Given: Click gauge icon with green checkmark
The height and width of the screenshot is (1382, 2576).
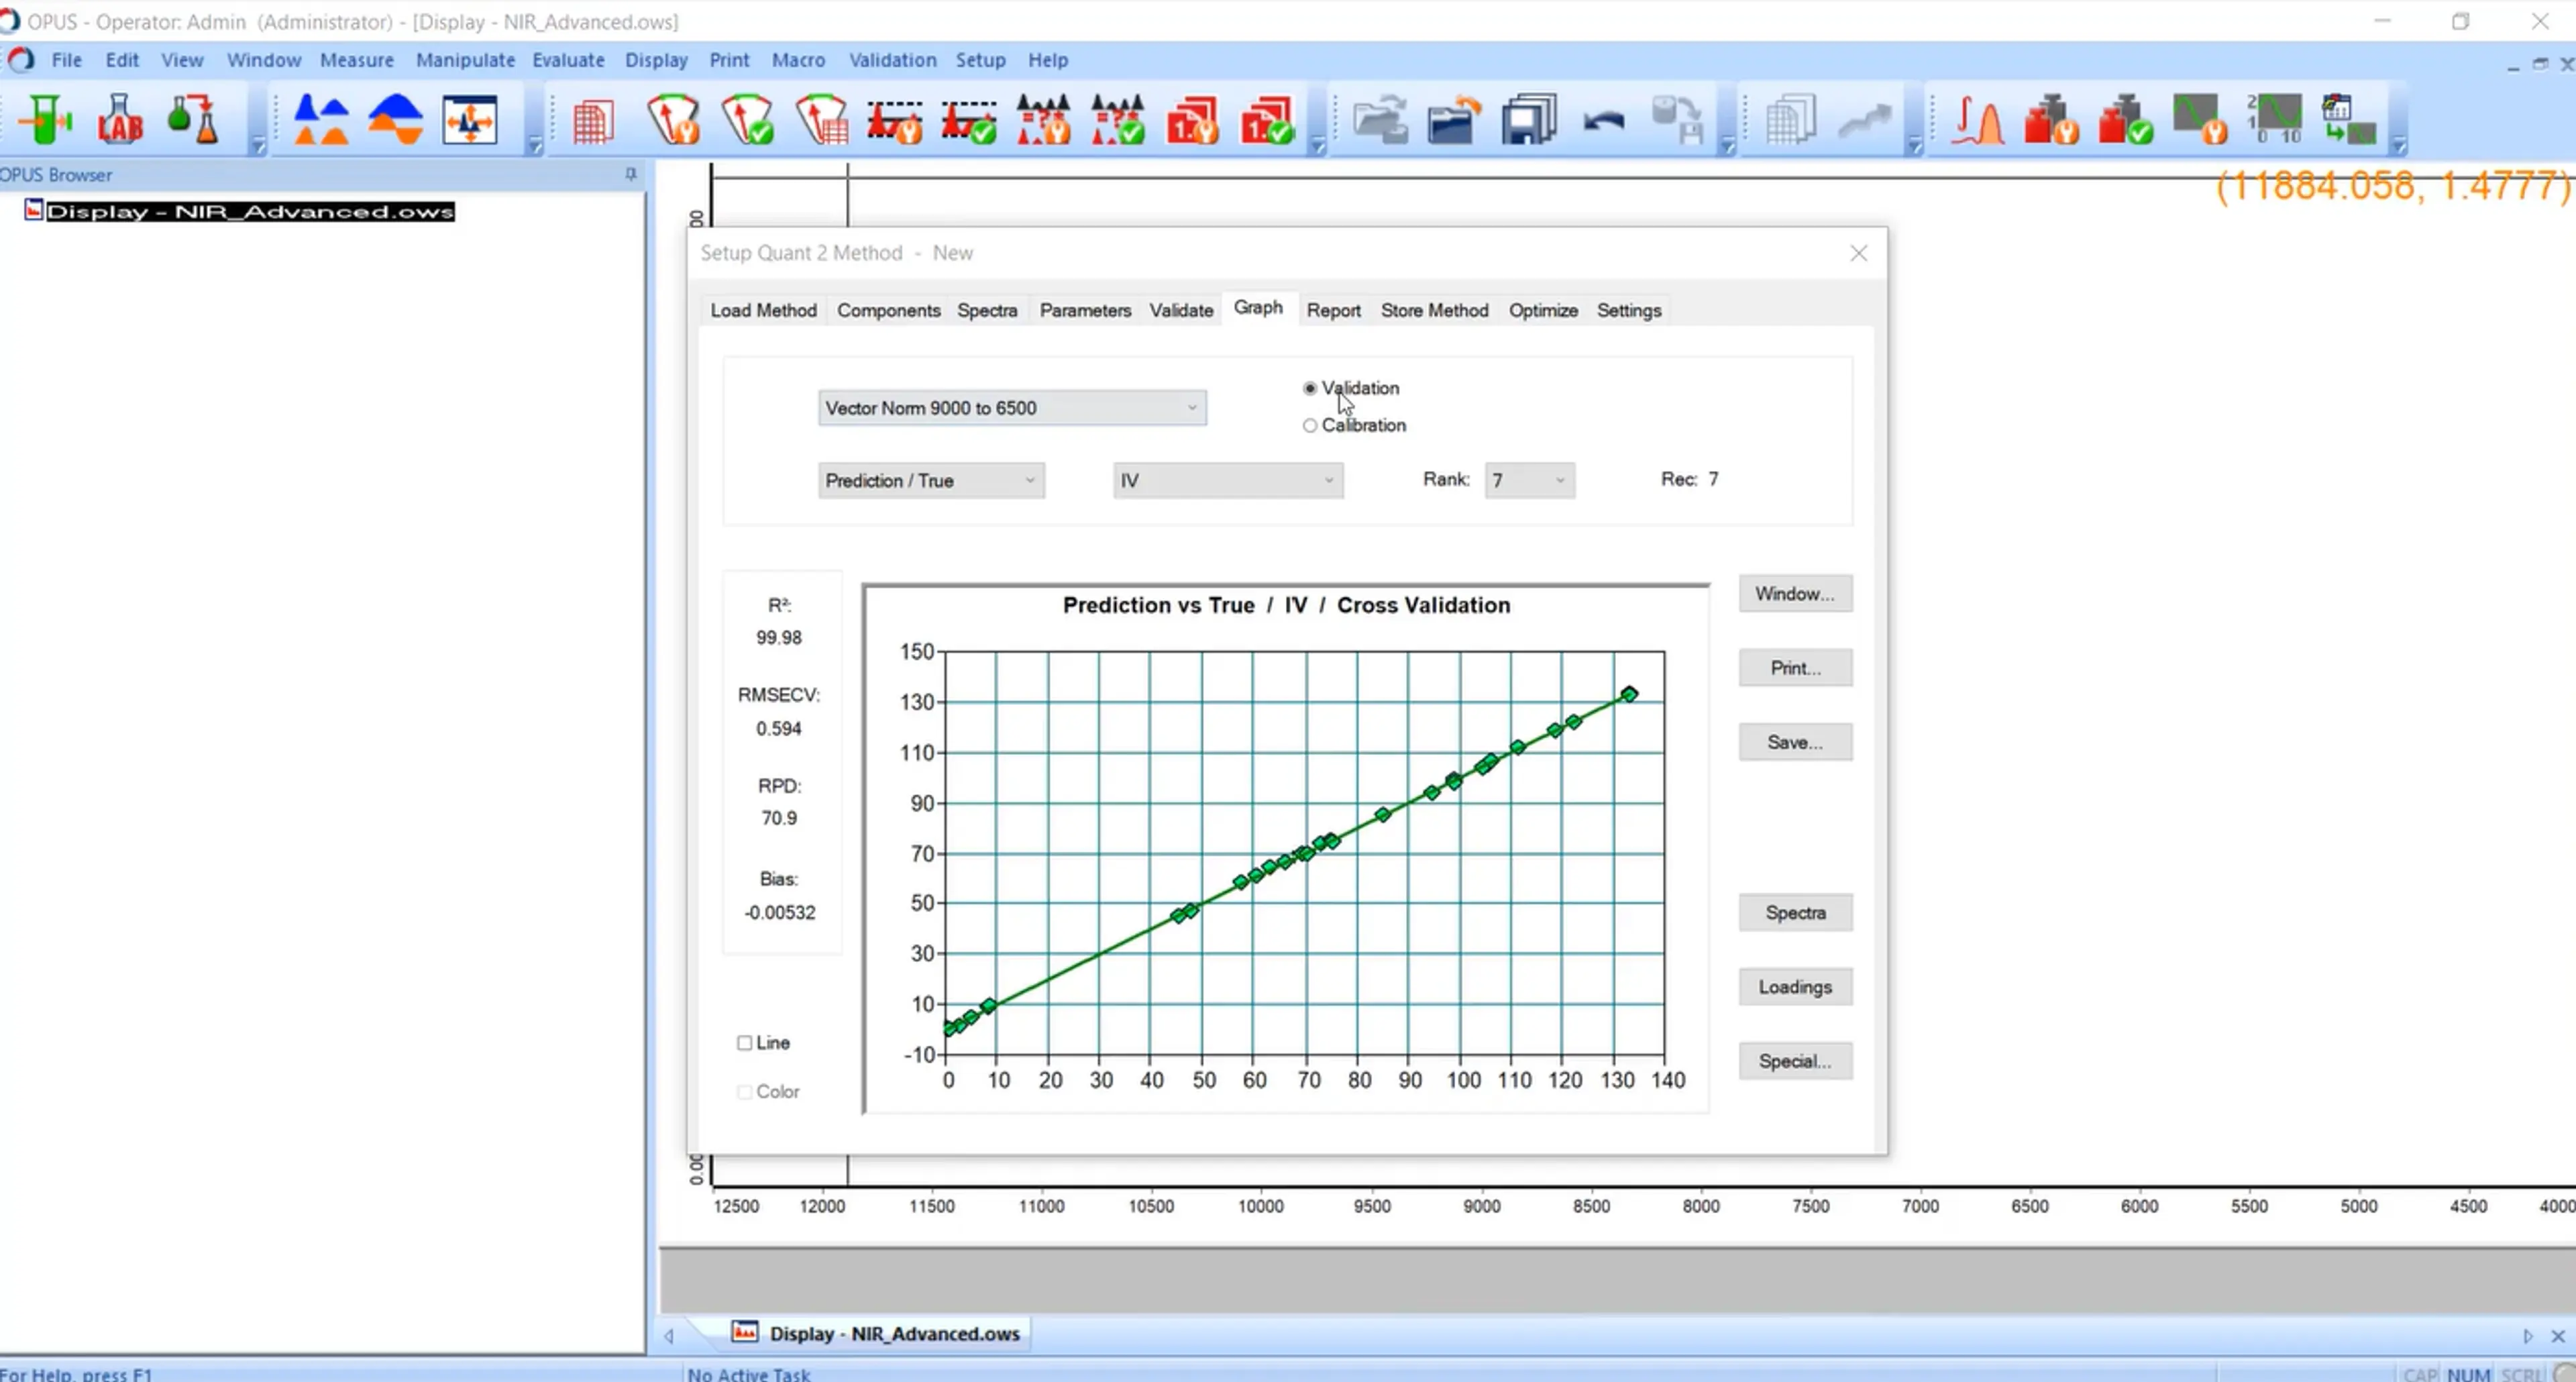Looking at the screenshot, I should pos(748,120).
